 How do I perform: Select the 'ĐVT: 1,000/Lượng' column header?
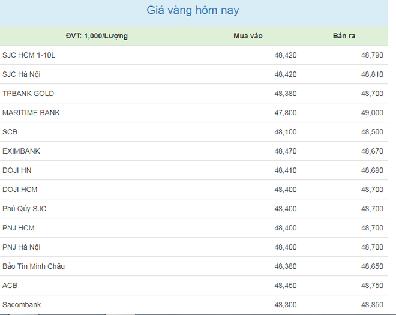coord(97,36)
